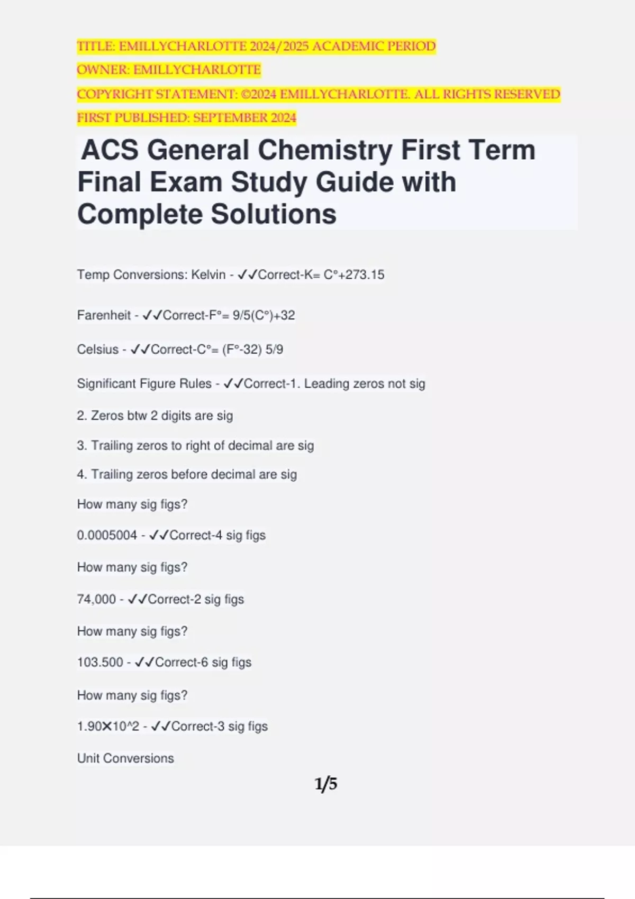Click the highlighted 'TITLE: EMILLYCHARLOTTE' line
635x899 pixels.
tap(256, 47)
